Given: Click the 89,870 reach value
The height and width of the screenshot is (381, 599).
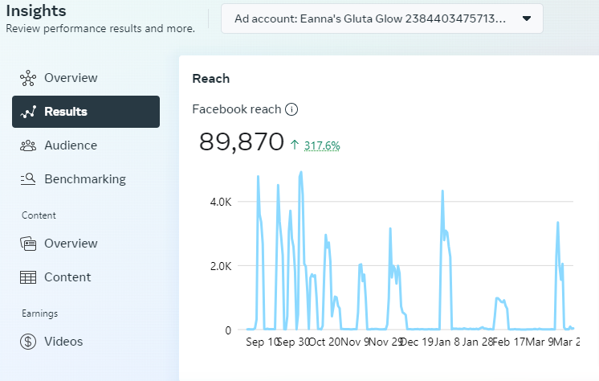Looking at the screenshot, I should 242,142.
